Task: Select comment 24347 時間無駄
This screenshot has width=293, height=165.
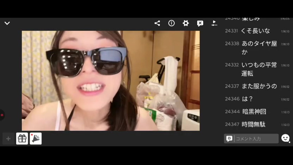Action: pos(257,124)
